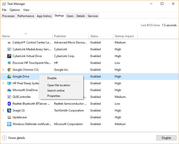The height and width of the screenshot is (144, 179).
Task: Click the Realtek Bluetooth icon
Action: (9, 104)
